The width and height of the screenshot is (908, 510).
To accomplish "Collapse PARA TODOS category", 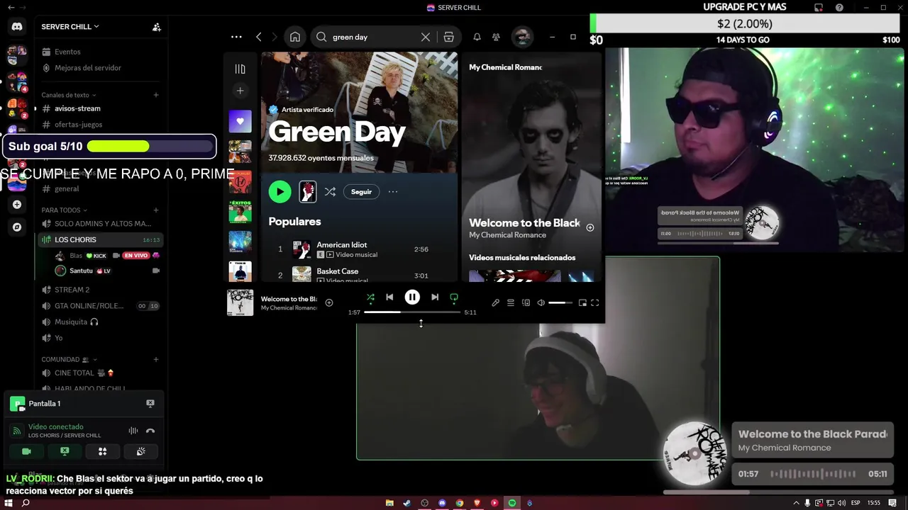I will click(x=65, y=210).
